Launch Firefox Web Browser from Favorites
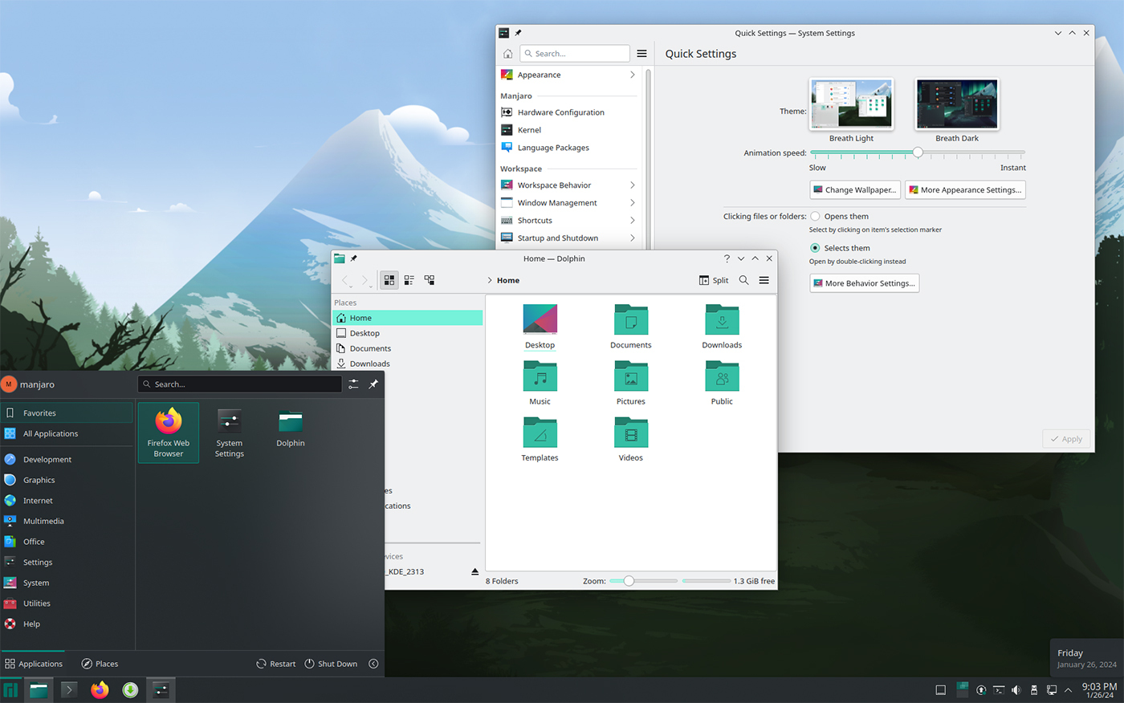Image resolution: width=1124 pixels, height=703 pixels. click(x=168, y=432)
